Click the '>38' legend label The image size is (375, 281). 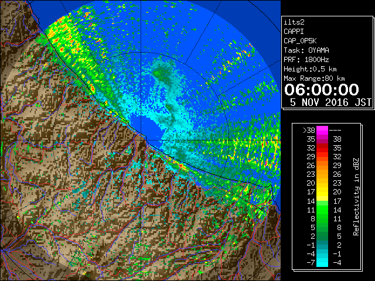coord(309,131)
